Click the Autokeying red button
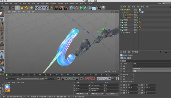This screenshot has width=171, height=98. [x=90, y=79]
